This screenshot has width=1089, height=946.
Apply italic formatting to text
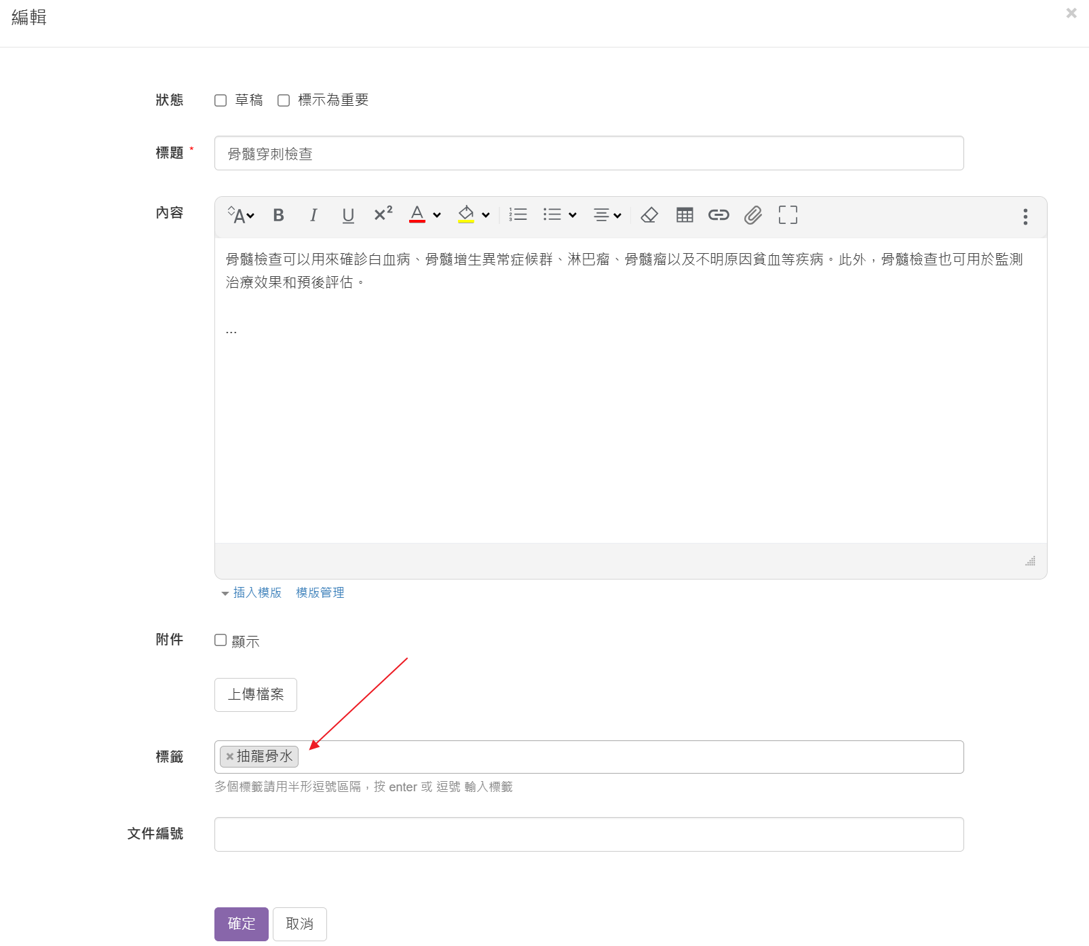pos(313,215)
